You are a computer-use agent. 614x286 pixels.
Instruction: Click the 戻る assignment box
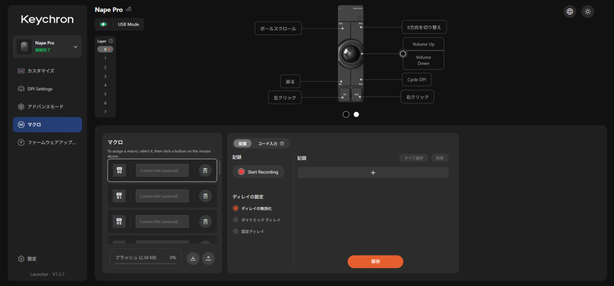(290, 82)
